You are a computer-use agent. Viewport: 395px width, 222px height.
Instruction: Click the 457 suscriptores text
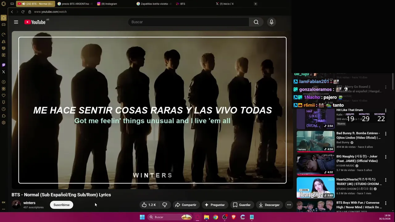pyautogui.click(x=33, y=208)
